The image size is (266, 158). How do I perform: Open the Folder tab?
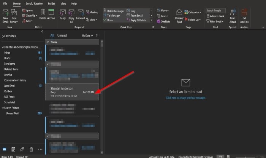tap(52, 3)
